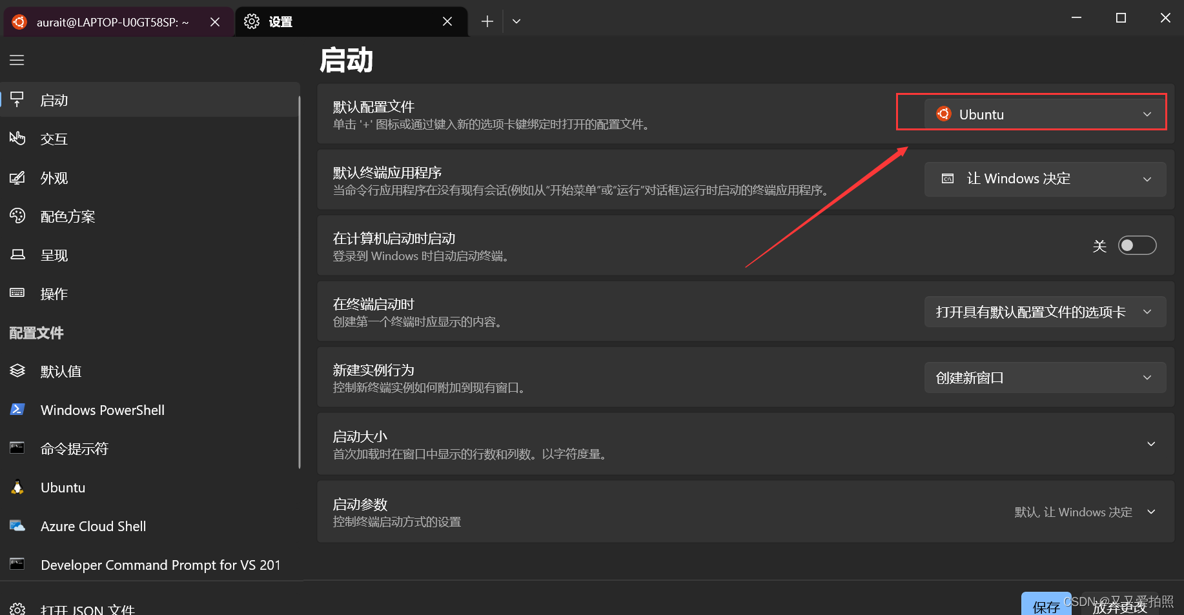Click the 新建实例行为 setting title

point(373,370)
